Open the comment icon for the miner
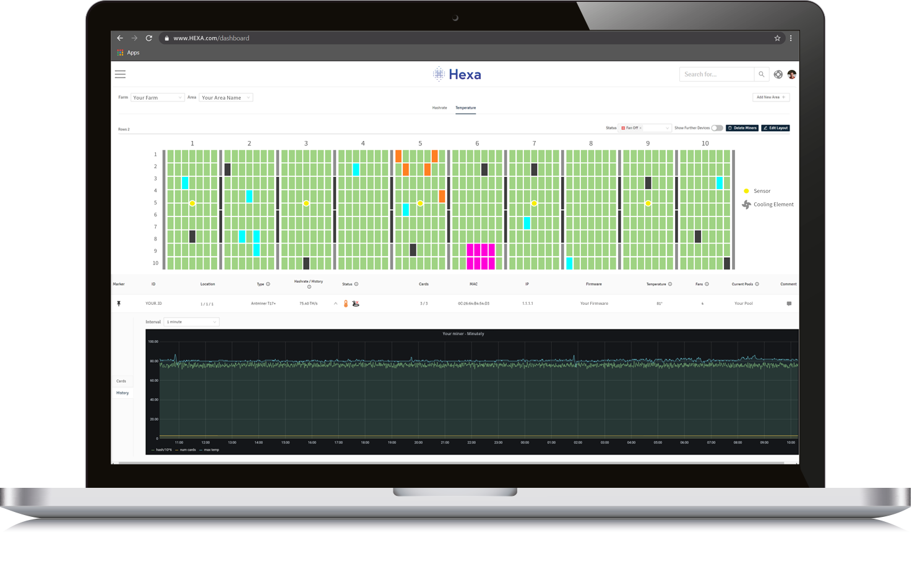The width and height of the screenshot is (912, 588). pyautogui.click(x=788, y=304)
